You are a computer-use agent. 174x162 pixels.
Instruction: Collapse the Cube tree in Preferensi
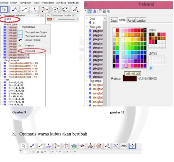pos(87,19)
